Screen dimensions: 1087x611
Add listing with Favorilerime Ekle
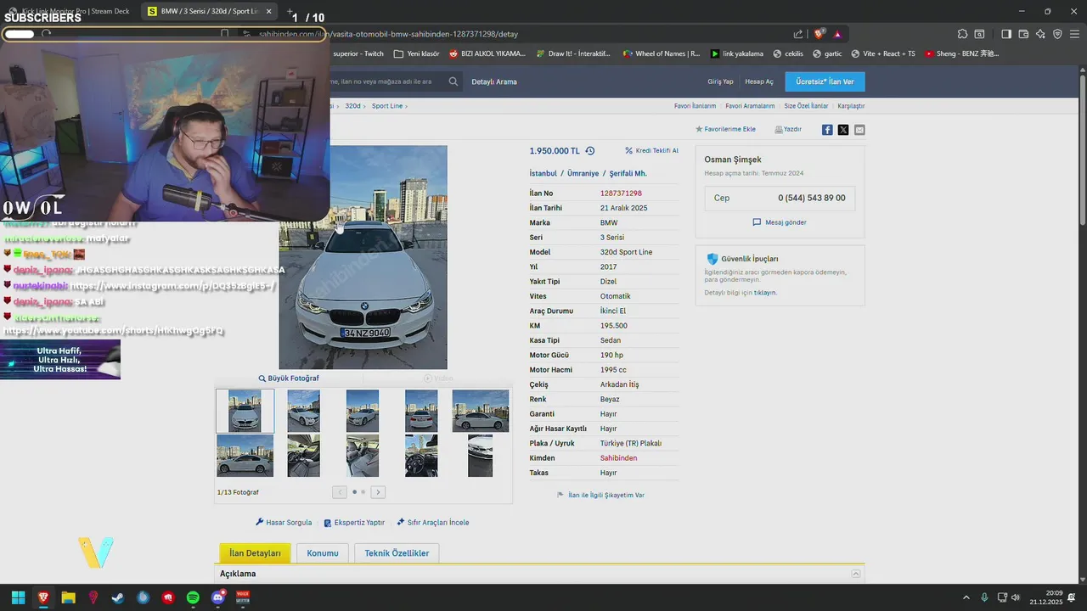point(725,129)
